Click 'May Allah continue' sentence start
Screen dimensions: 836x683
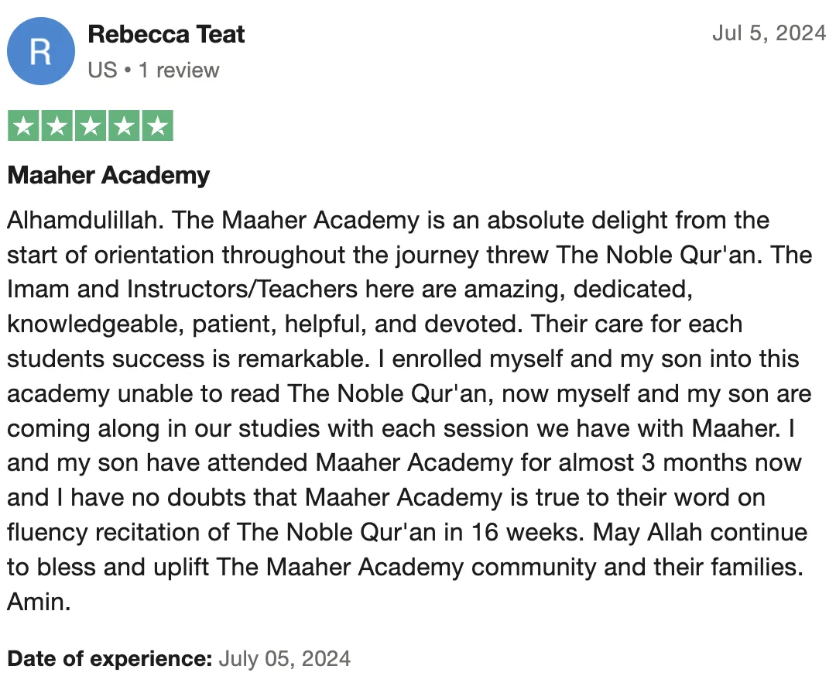pos(700,532)
